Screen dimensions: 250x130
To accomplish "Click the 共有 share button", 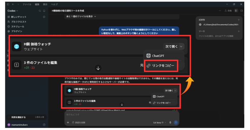I will click(228, 11).
